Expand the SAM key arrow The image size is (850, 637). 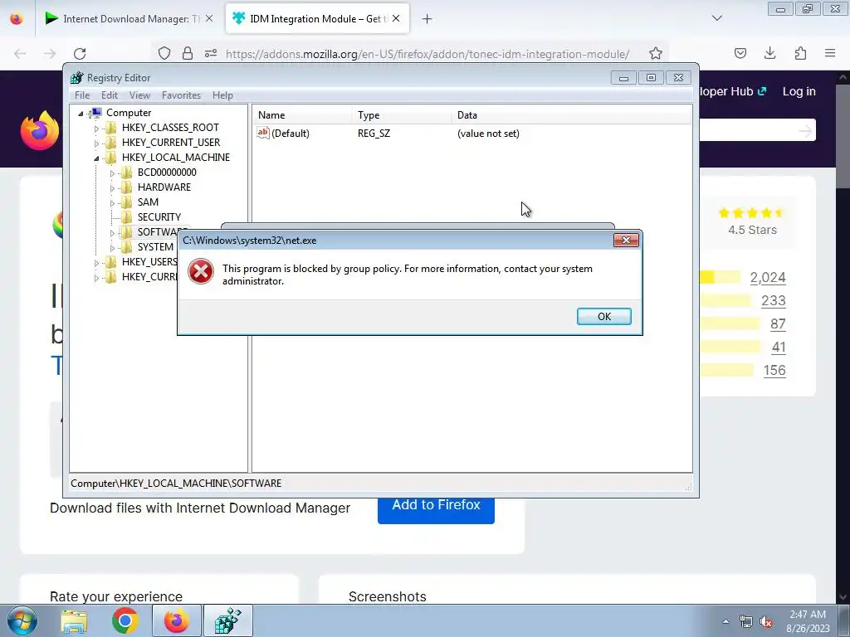(x=112, y=203)
